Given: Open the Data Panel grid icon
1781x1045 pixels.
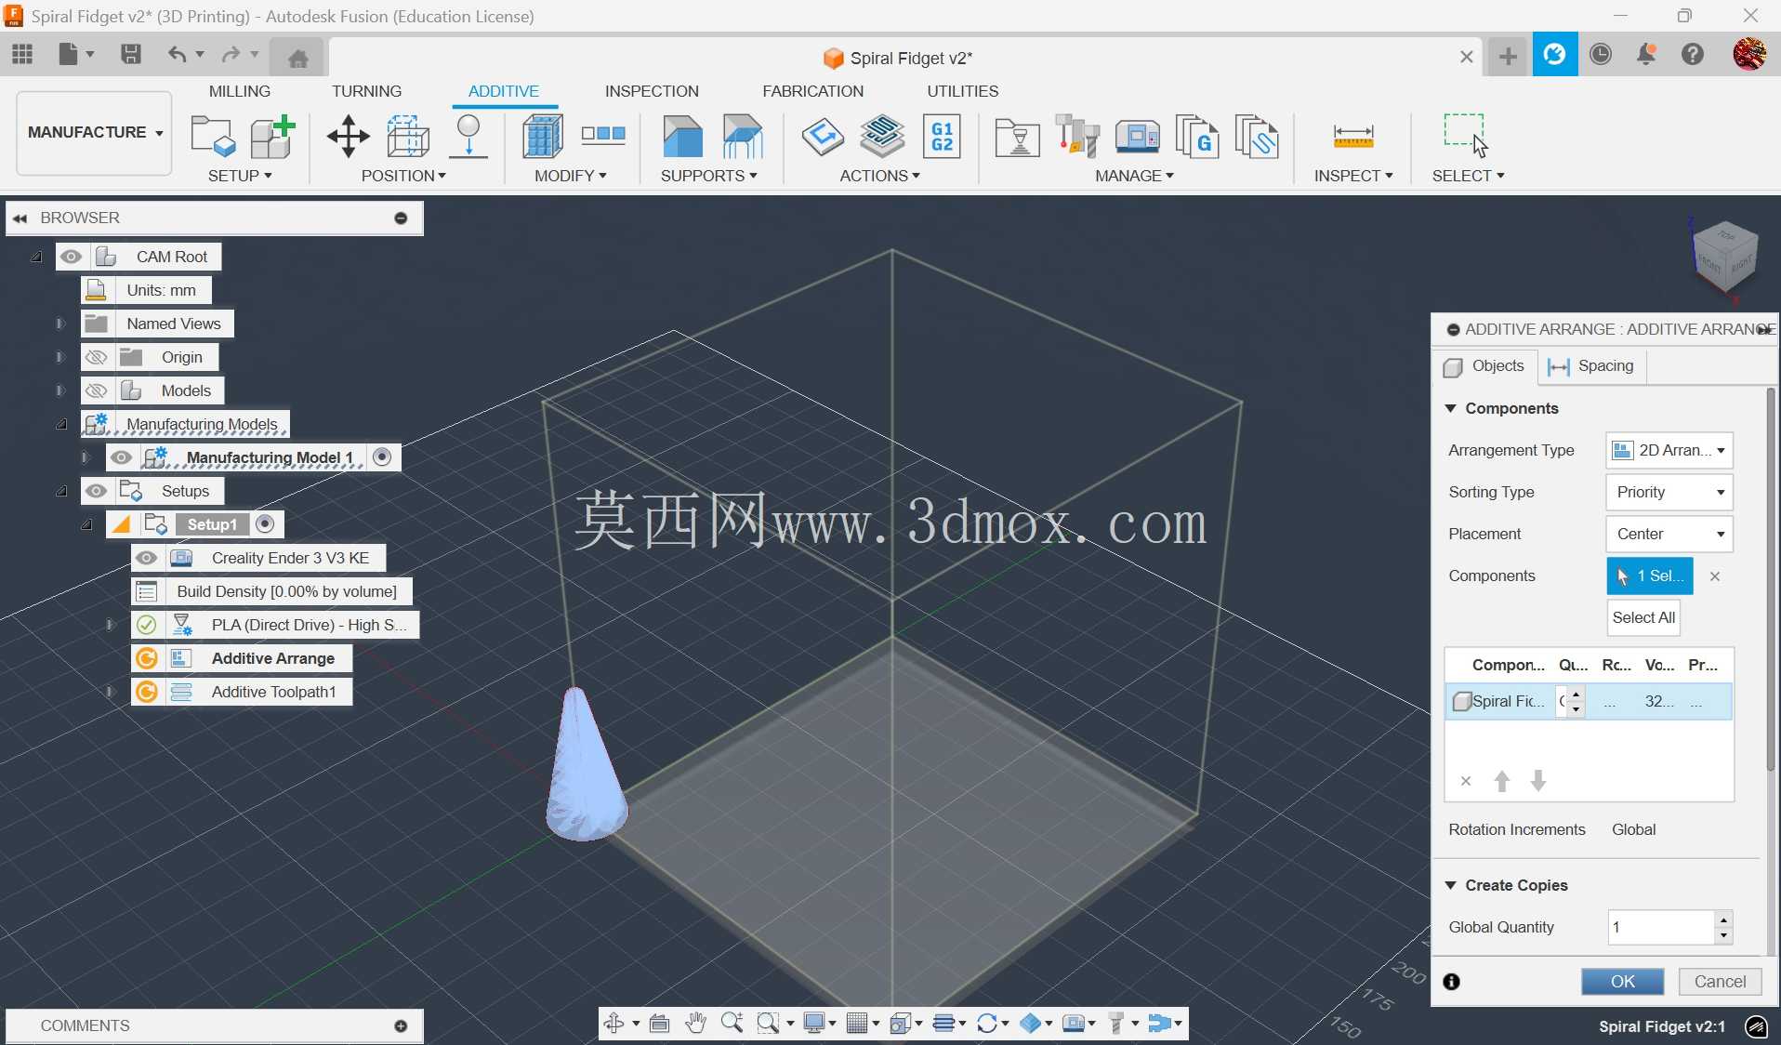Looking at the screenshot, I should tap(22, 55).
